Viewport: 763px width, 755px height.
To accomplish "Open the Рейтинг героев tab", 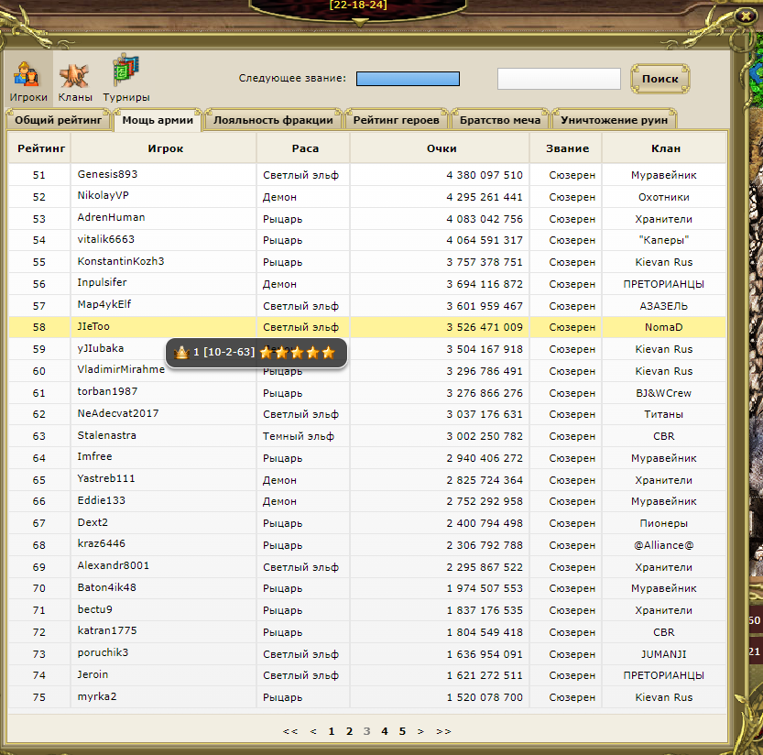I will [x=396, y=120].
